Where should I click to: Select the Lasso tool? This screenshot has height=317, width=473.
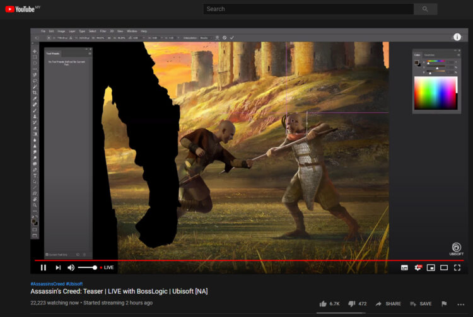tap(35, 81)
